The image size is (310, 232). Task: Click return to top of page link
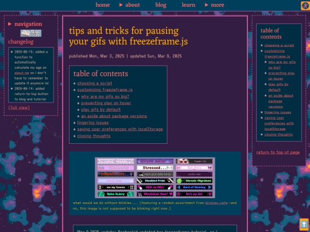coord(278,152)
